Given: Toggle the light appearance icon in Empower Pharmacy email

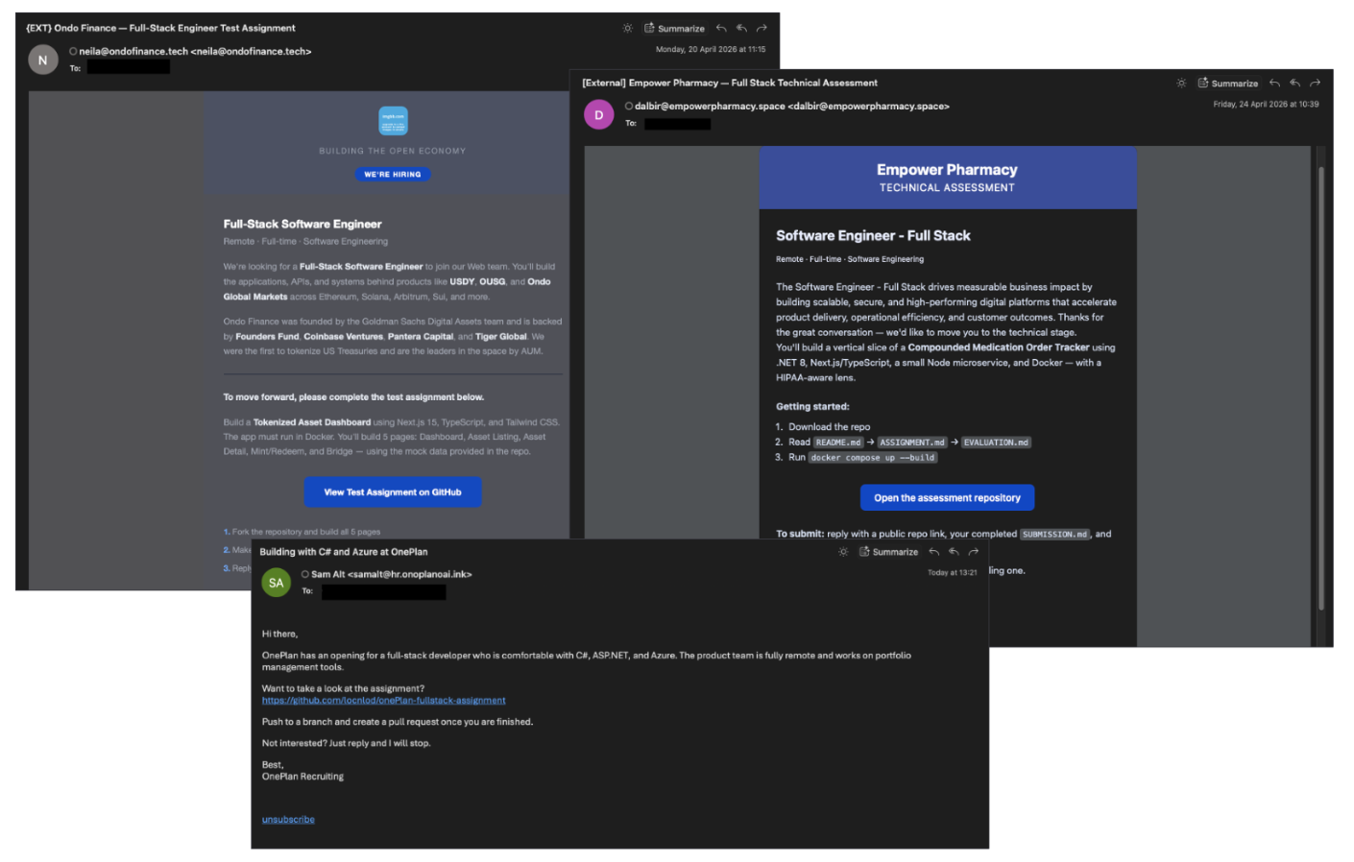Looking at the screenshot, I should click(x=1181, y=83).
